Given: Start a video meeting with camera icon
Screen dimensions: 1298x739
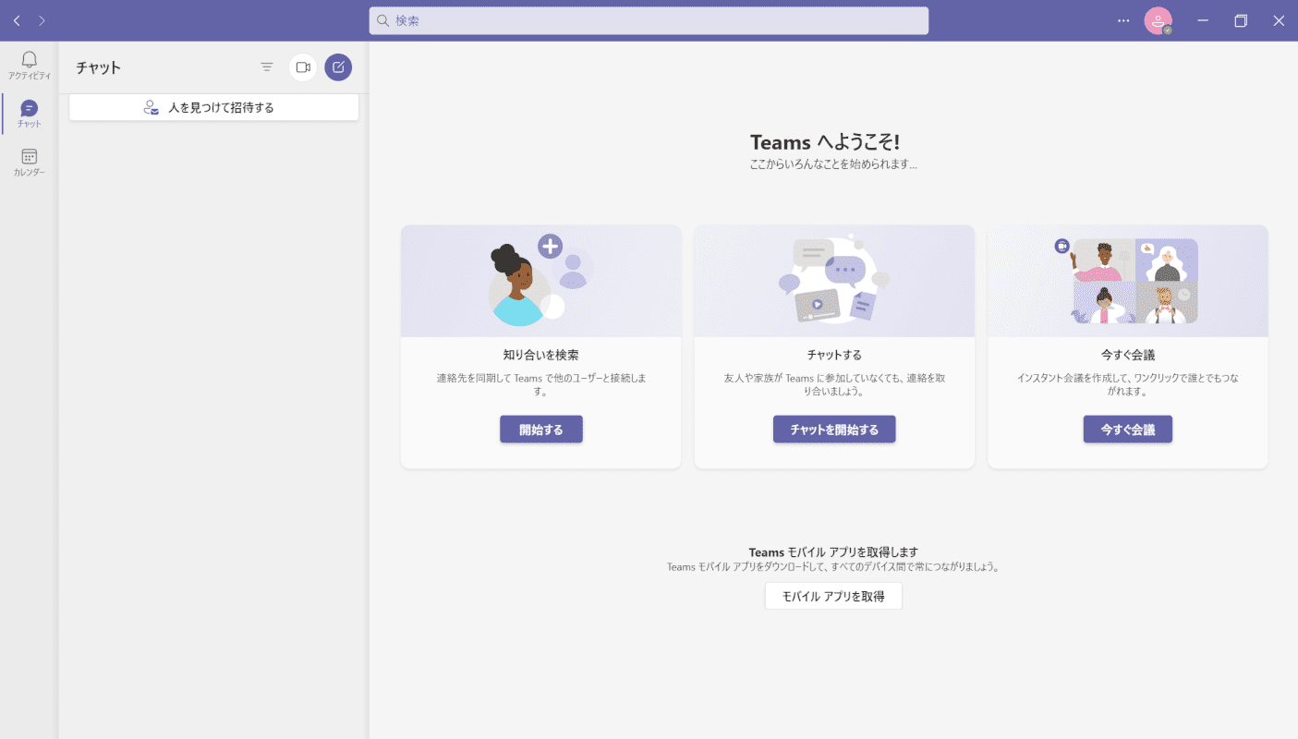Looking at the screenshot, I should pos(303,67).
